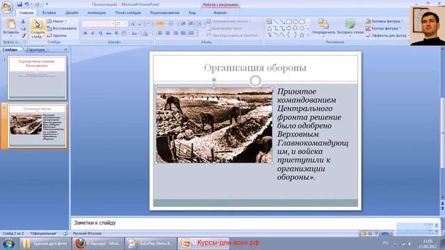Select the straight line shape in gallery

pyautogui.click(x=276, y=22)
